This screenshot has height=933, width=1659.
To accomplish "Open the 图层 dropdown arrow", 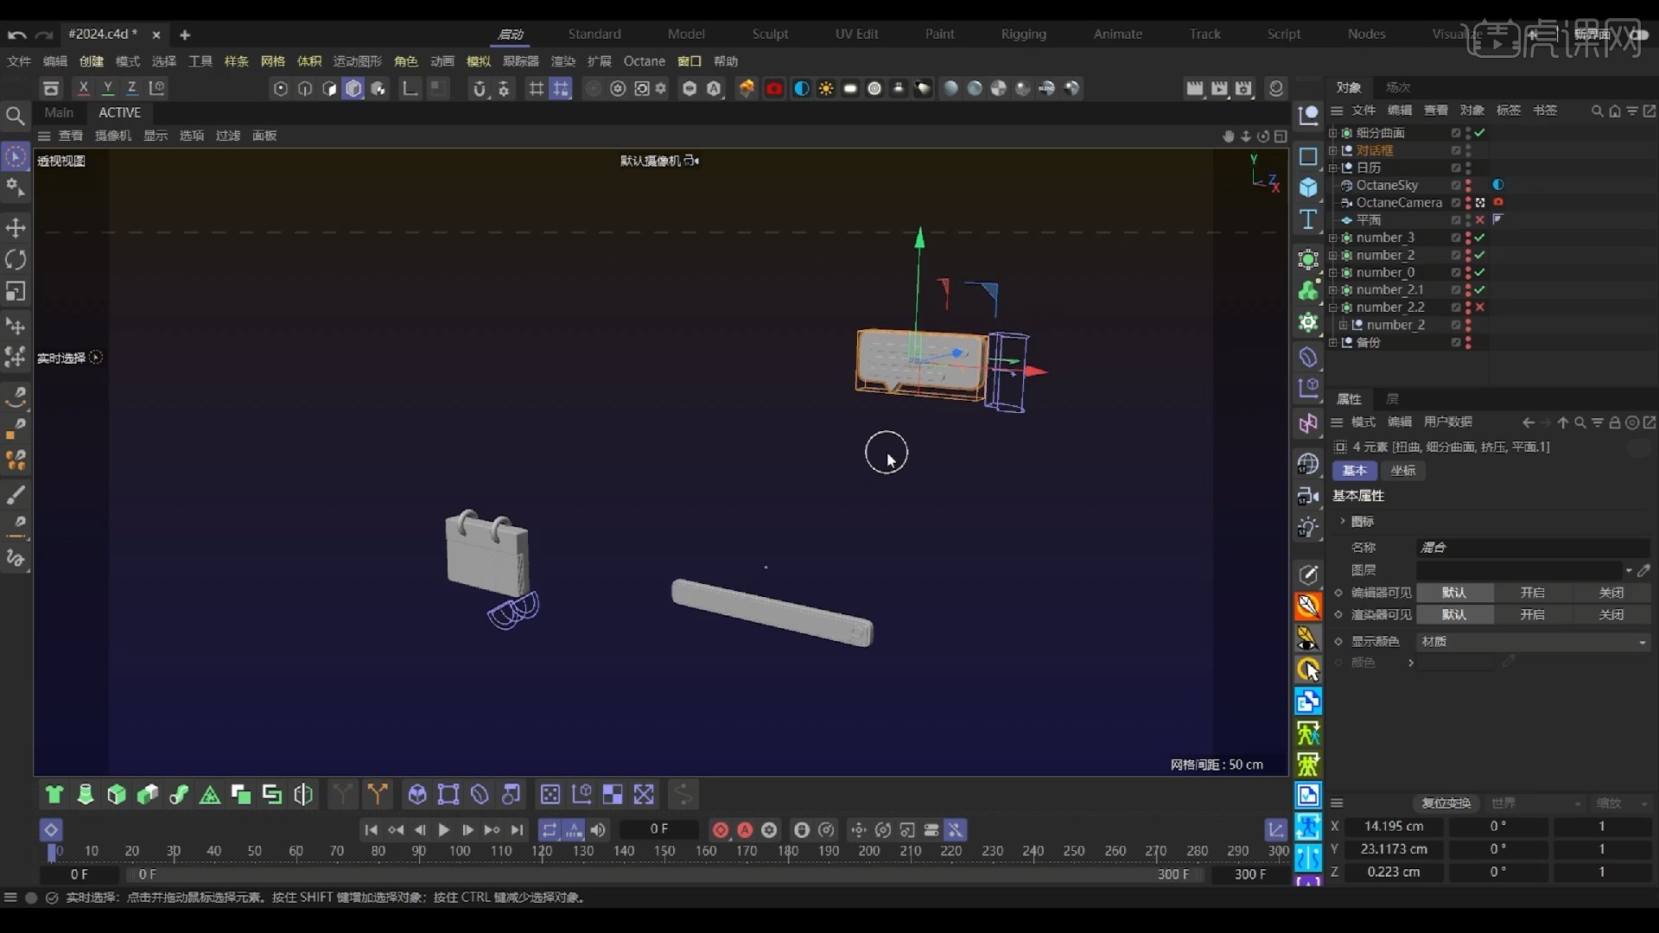I will point(1628,570).
